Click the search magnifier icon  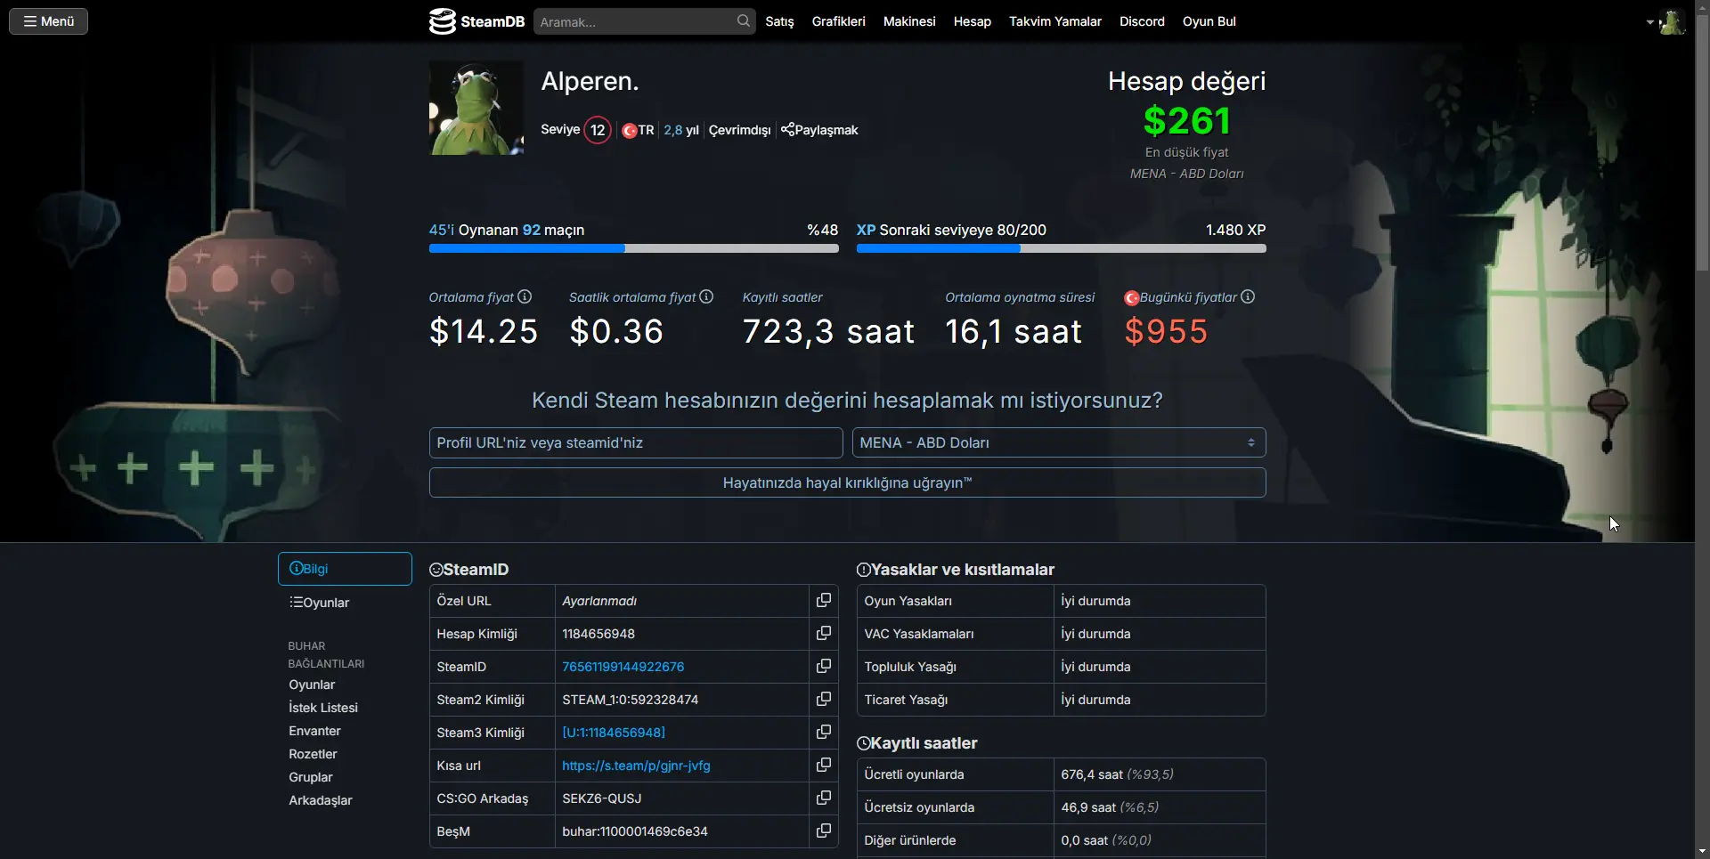point(744,21)
